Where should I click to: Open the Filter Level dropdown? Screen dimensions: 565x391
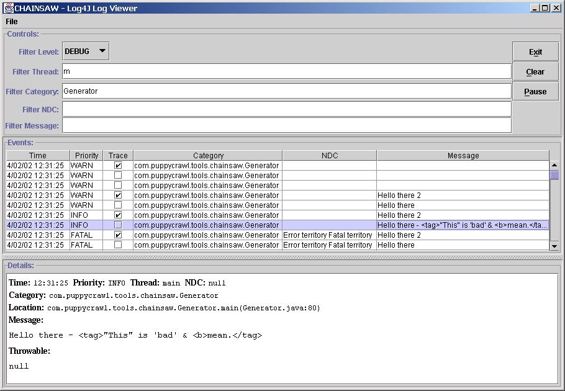[86, 52]
